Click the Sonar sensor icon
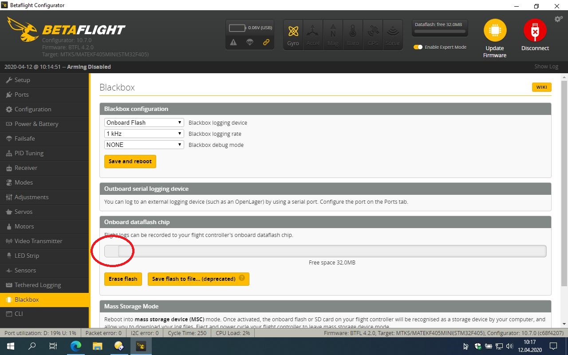 (393, 34)
